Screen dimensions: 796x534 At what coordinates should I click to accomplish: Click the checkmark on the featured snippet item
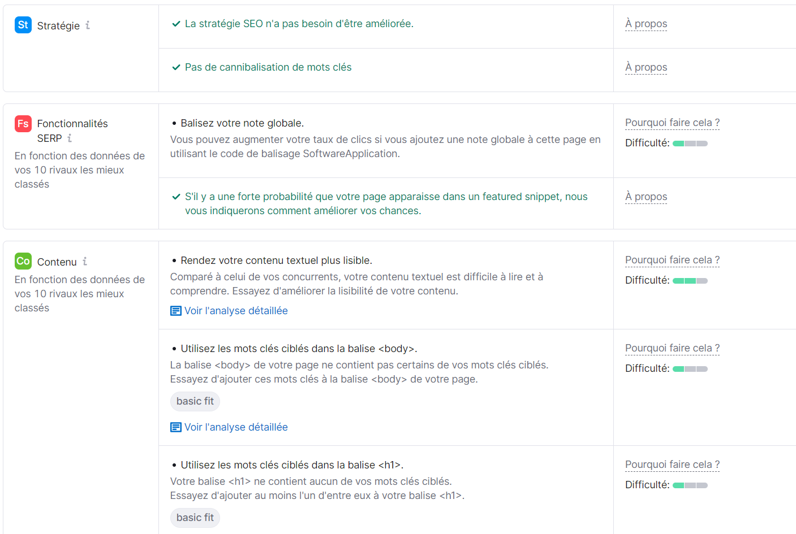(176, 196)
